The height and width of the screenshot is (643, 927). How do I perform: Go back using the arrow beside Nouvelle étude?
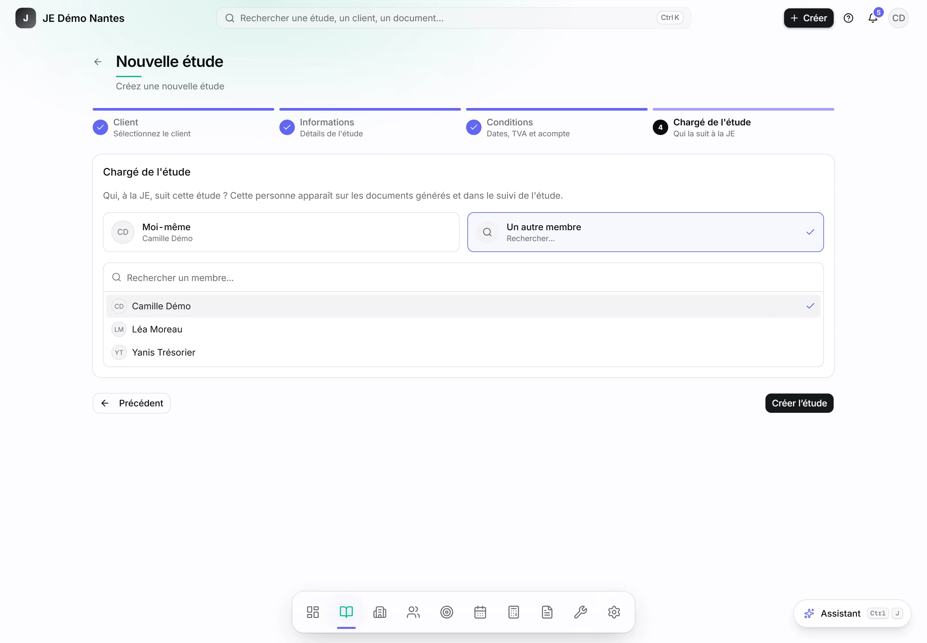[98, 62]
